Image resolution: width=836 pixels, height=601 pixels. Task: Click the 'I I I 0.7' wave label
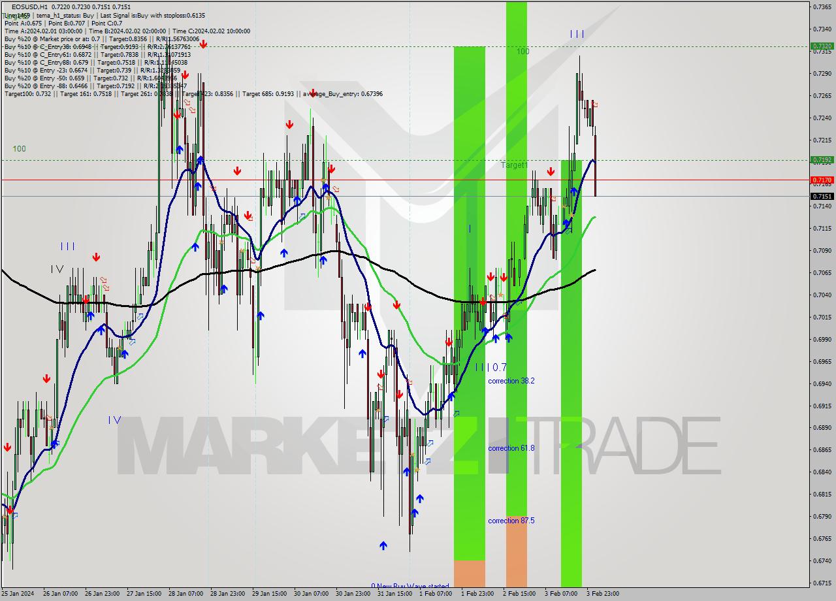(x=491, y=367)
